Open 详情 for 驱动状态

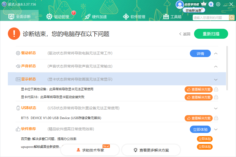pos(200,53)
